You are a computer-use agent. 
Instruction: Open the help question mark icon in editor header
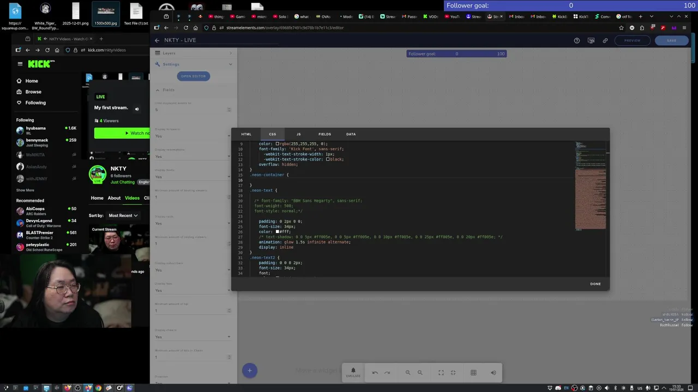click(577, 40)
